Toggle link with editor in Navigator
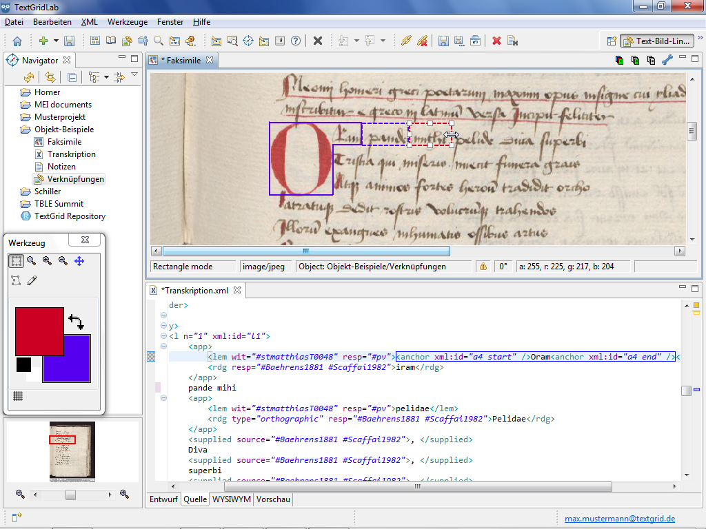The height and width of the screenshot is (529, 706). click(50, 77)
